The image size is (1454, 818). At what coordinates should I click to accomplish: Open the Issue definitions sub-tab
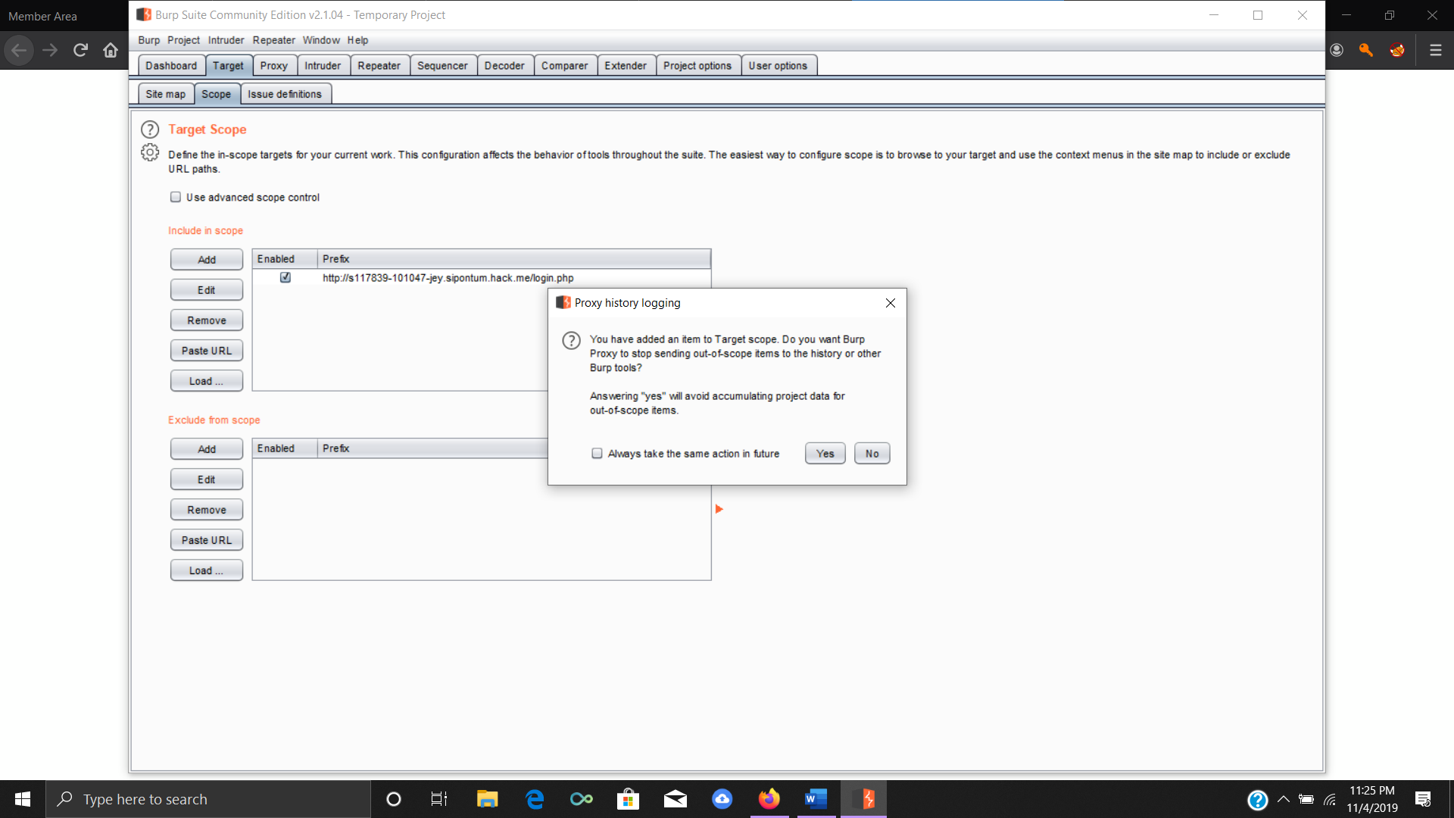(285, 94)
